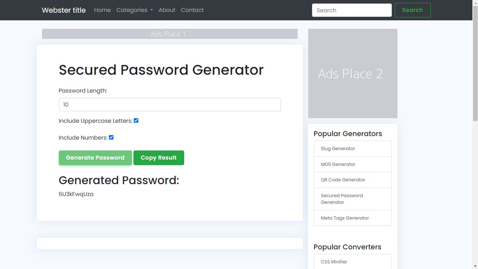The width and height of the screenshot is (478, 269).
Task: Open Slug Generator from Popular Generators
Action: pyautogui.click(x=353, y=149)
